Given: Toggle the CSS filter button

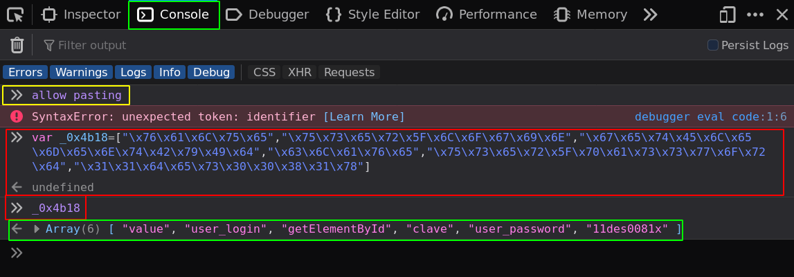Looking at the screenshot, I should pyautogui.click(x=264, y=72).
